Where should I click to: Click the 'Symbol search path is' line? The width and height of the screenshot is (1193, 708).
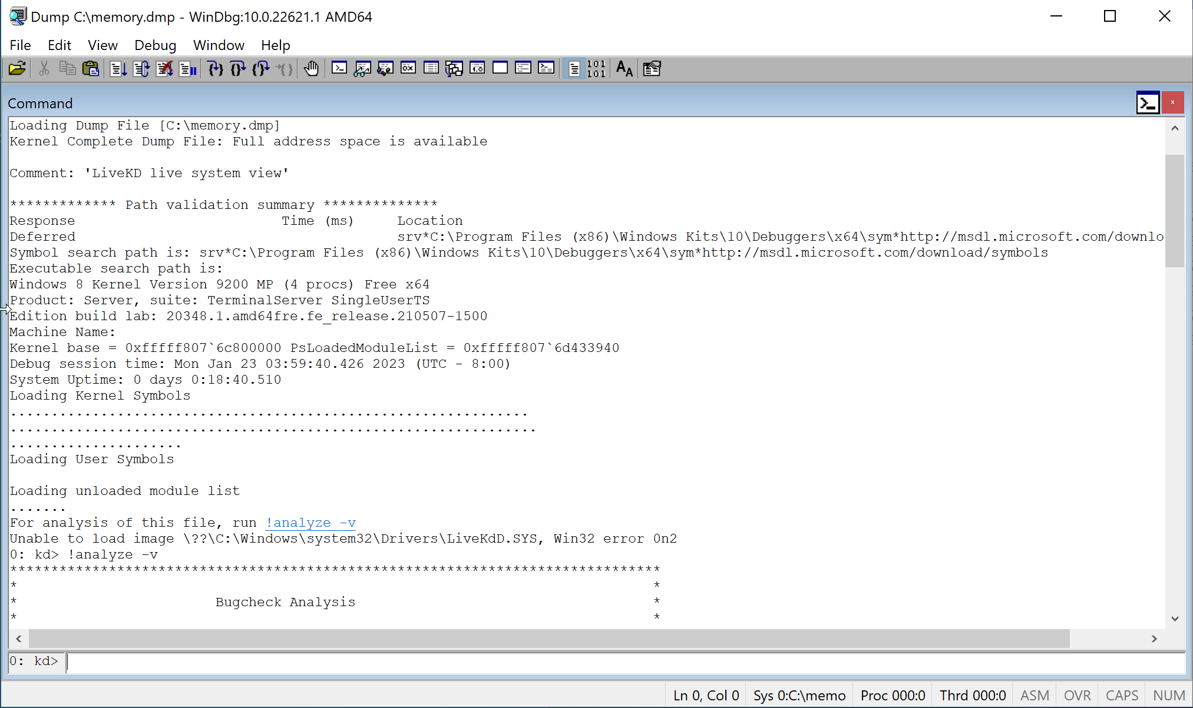point(528,252)
